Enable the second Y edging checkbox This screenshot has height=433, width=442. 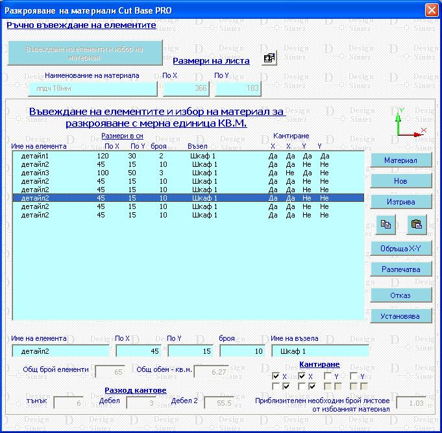pos(354,376)
